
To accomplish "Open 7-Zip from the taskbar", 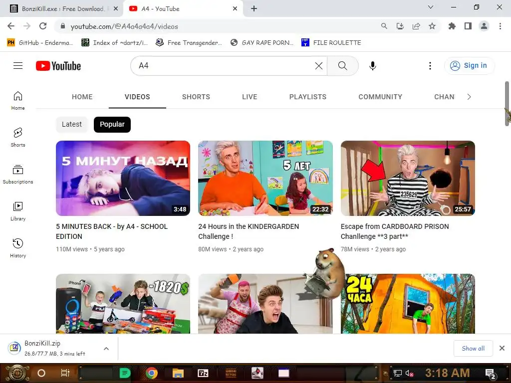I will (203, 373).
